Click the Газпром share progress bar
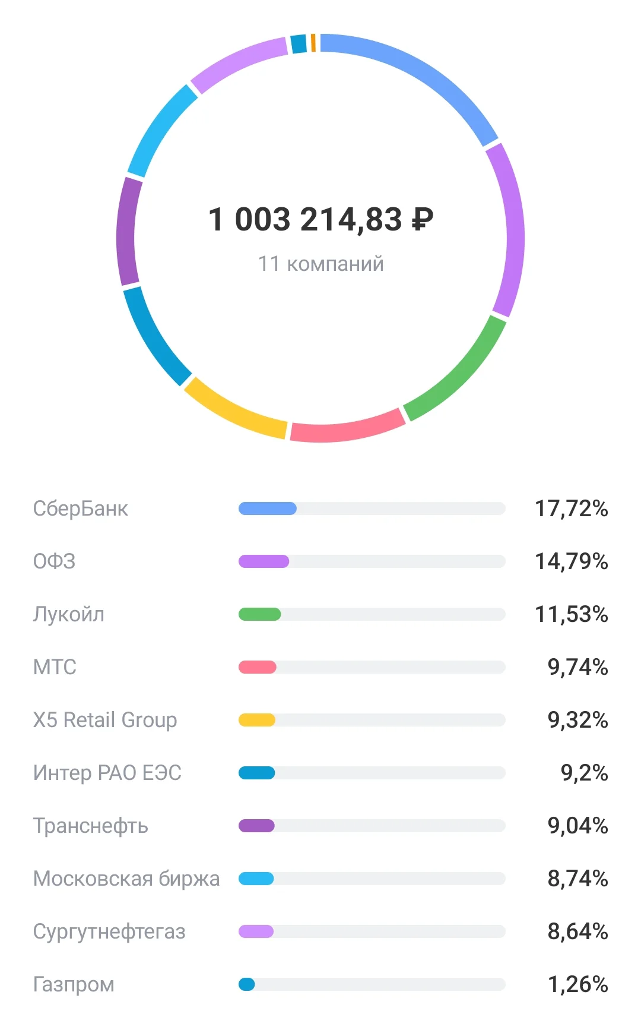Screen dimensions: 641x1014 [x=372, y=984]
